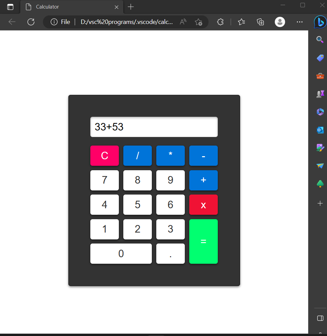Tap the decimal point key
327x336 pixels.
click(x=170, y=254)
